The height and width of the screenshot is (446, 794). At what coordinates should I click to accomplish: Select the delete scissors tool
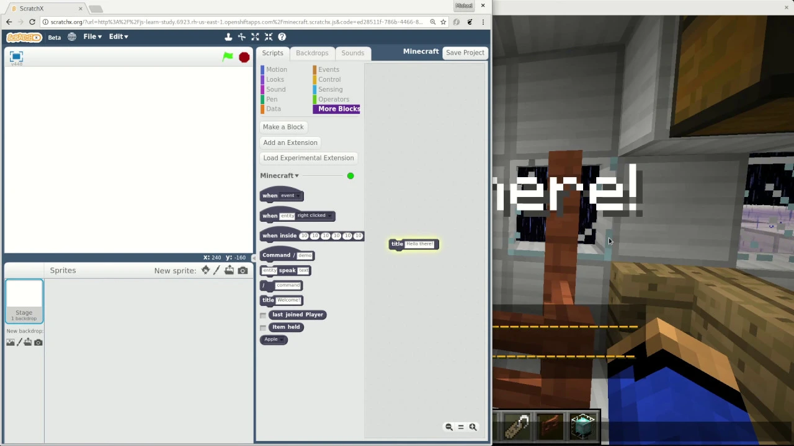(x=242, y=37)
